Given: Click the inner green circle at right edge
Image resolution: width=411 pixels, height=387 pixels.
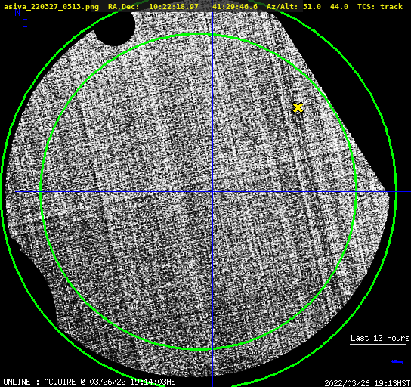Looking at the screenshot, I should [356, 192].
